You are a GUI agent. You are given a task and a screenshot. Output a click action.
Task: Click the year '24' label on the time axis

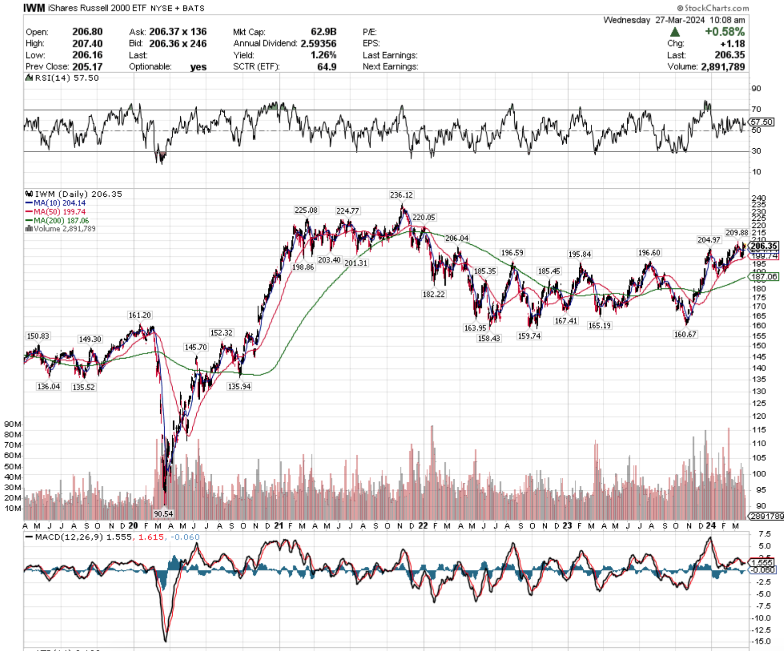(711, 525)
